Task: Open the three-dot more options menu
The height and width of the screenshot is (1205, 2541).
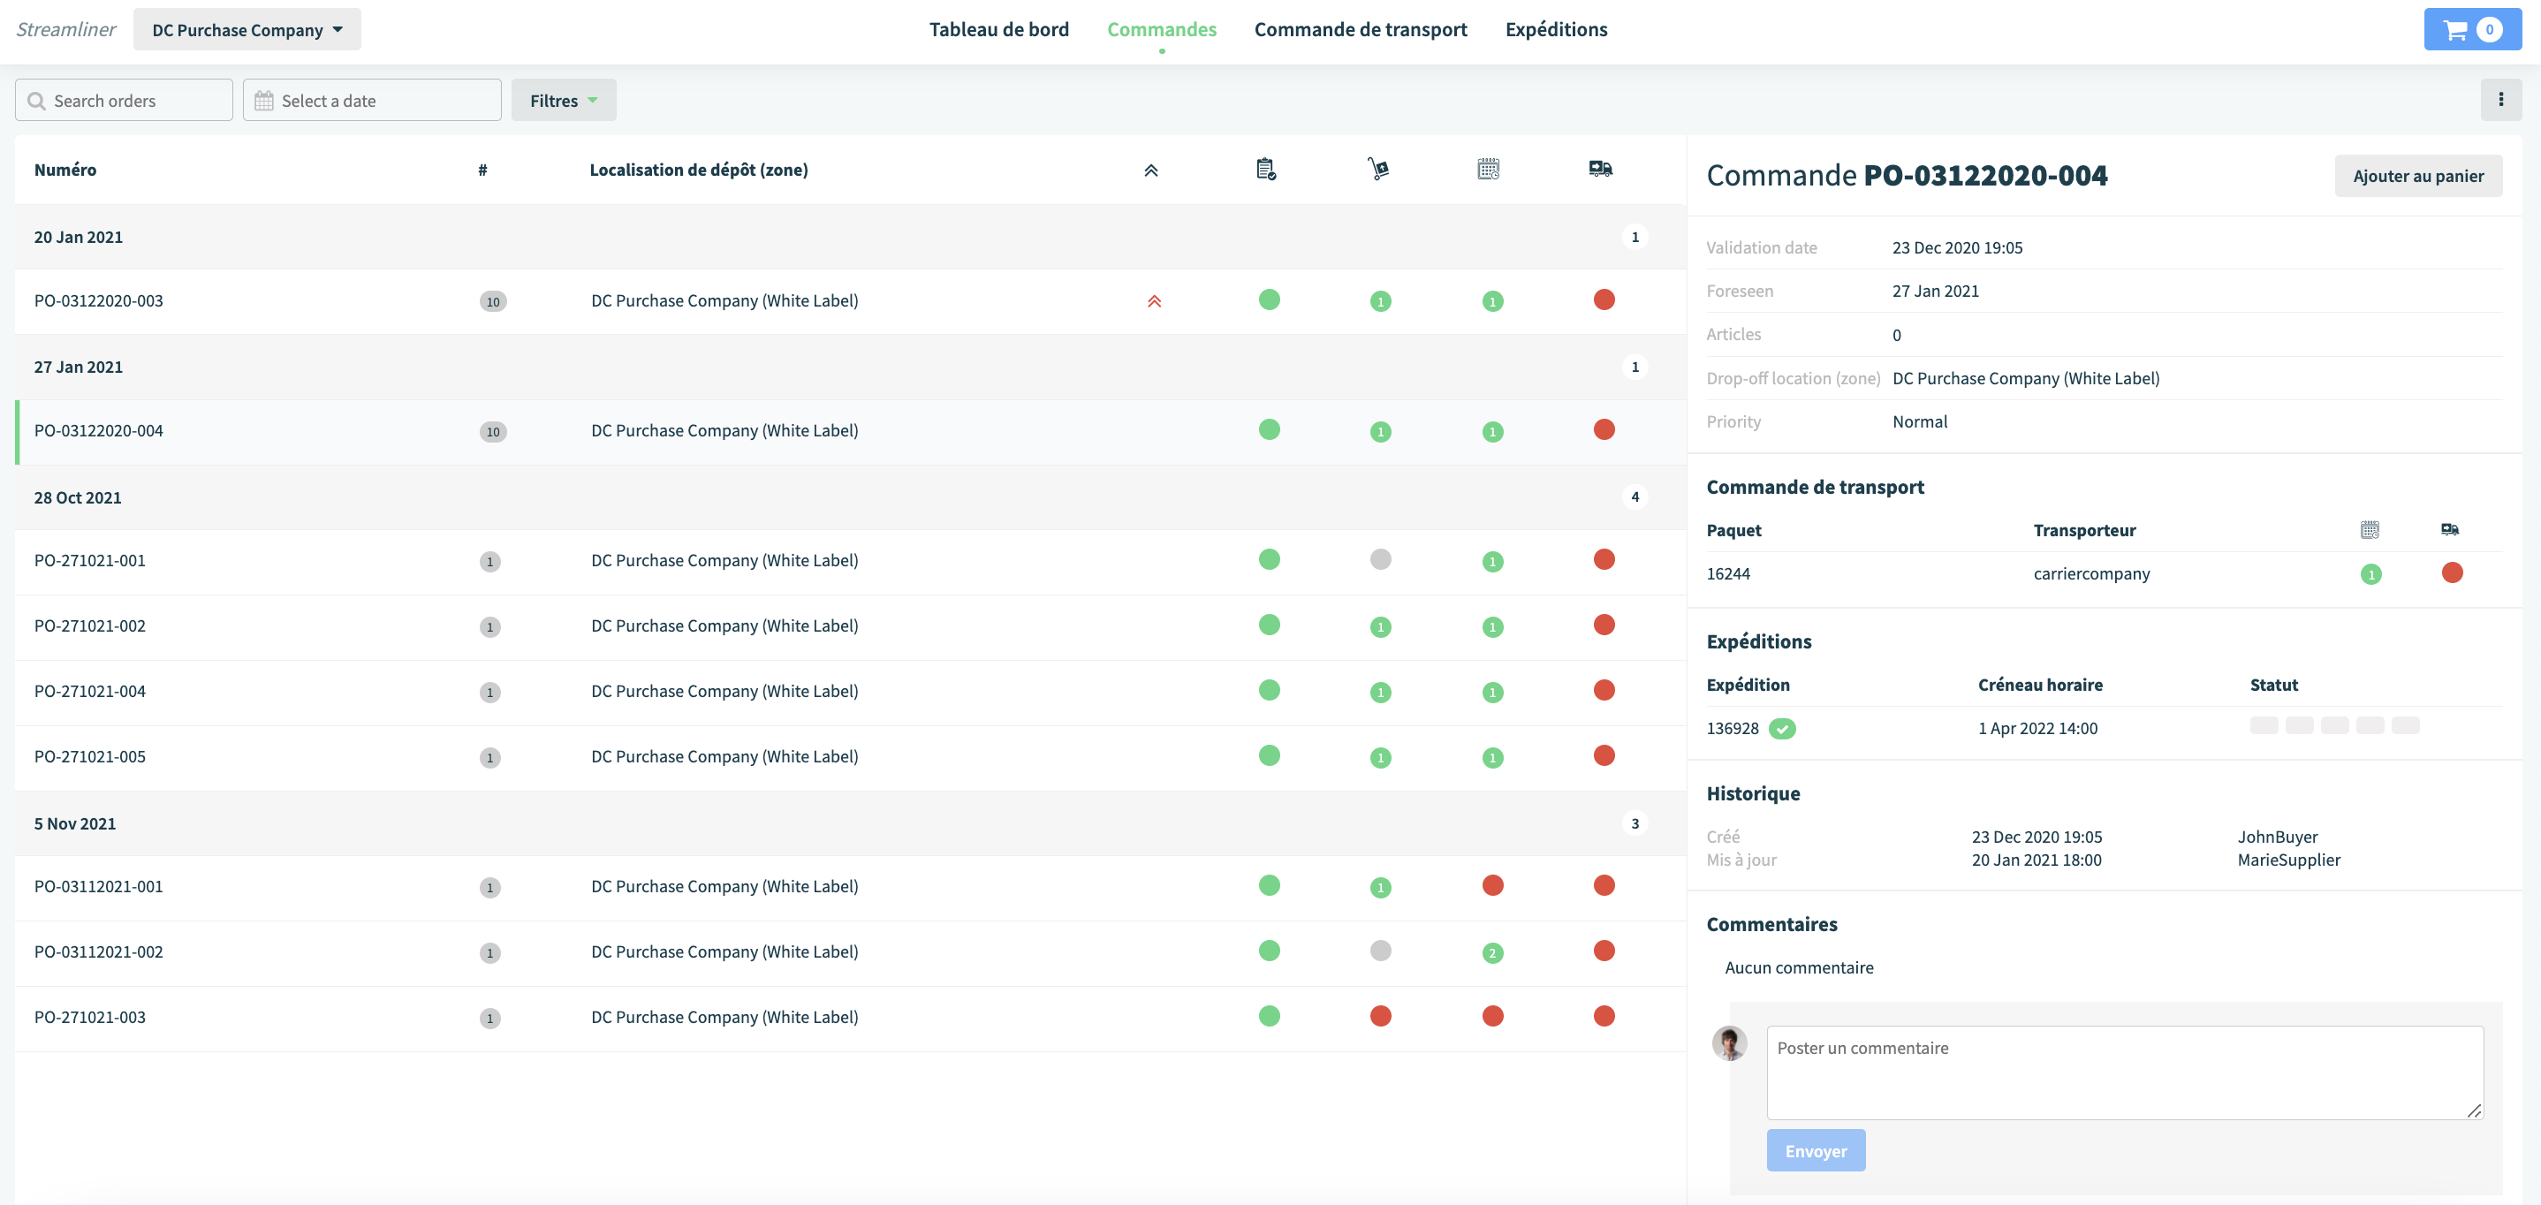Action: coord(2500,100)
